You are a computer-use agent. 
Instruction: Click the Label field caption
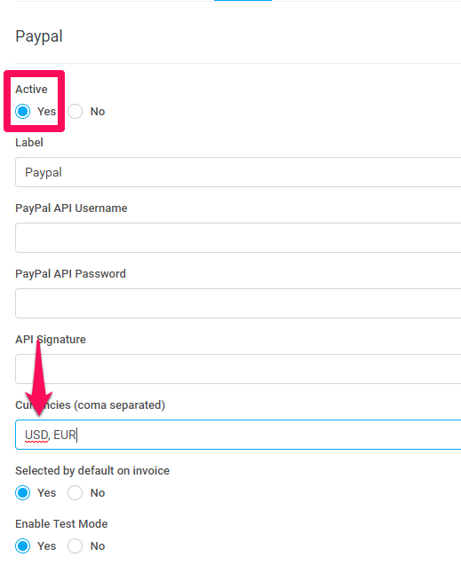[29, 142]
